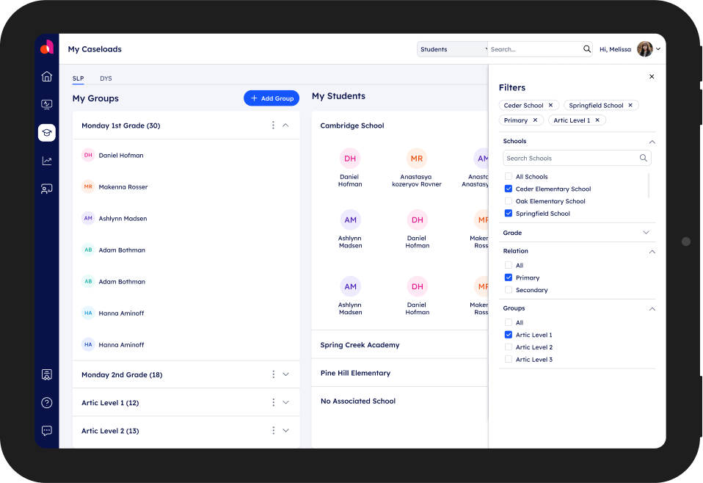703x483 pixels.
Task: Open the Spring Creek Academy section
Action: tap(360, 345)
